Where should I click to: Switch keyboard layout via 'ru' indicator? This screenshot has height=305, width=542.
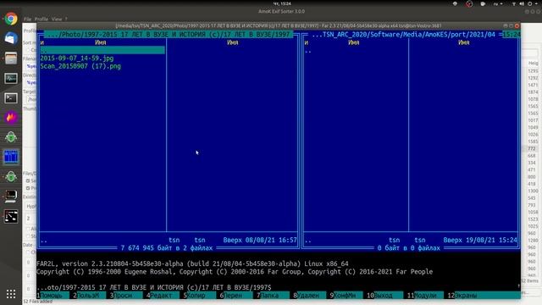[497, 3]
